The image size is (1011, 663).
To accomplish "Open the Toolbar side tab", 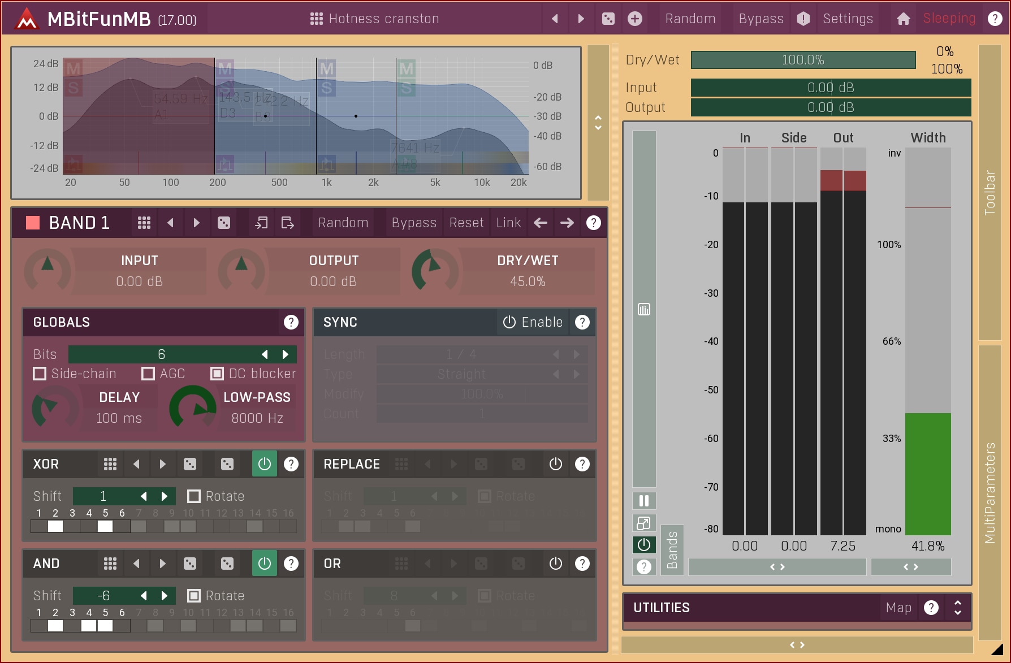I will pyautogui.click(x=990, y=192).
